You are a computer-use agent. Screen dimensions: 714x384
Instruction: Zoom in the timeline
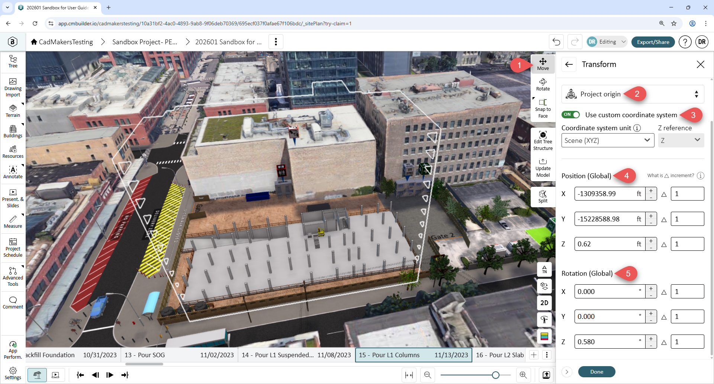523,375
